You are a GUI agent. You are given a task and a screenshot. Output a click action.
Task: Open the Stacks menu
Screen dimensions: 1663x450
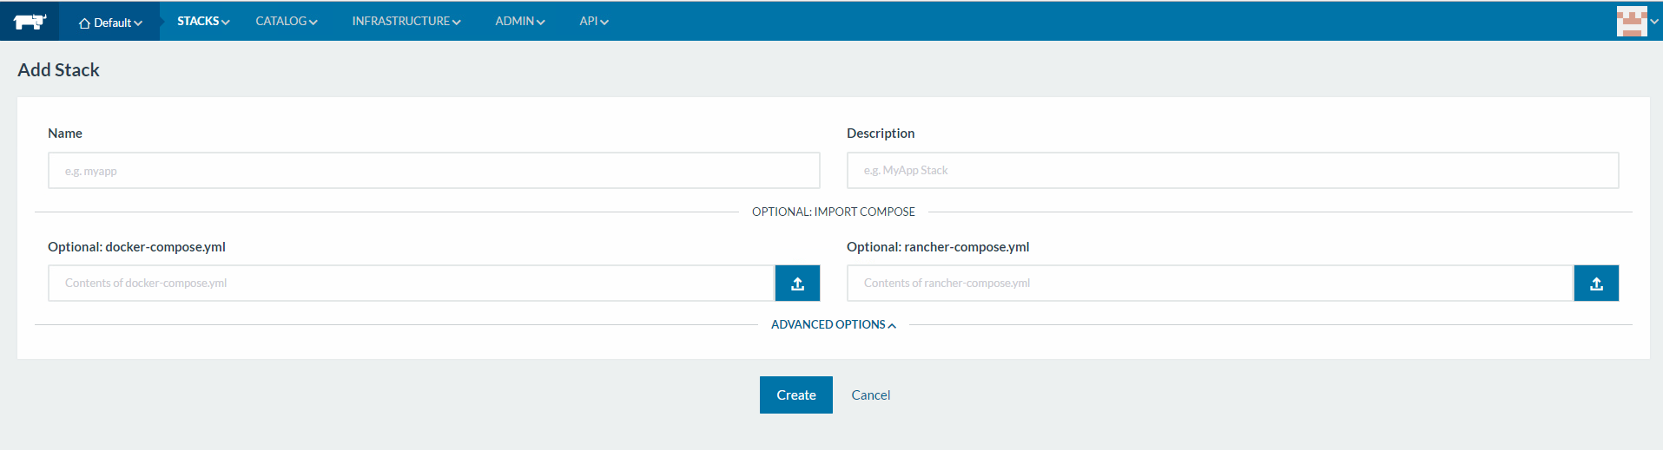pyautogui.click(x=203, y=21)
